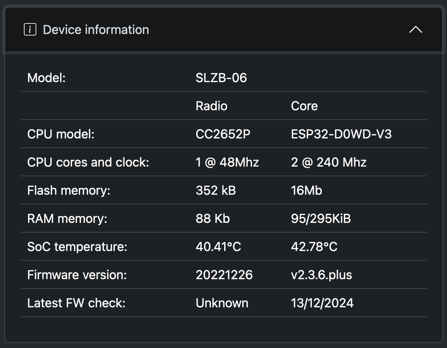The width and height of the screenshot is (447, 348).
Task: Select the CPU cores and clock label
Action: click(x=88, y=162)
